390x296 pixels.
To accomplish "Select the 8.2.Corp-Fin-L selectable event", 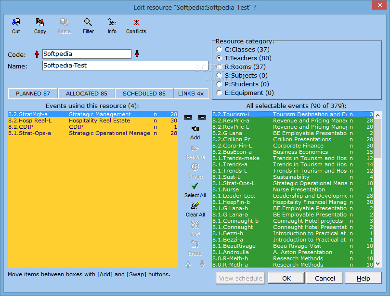I will (293, 146).
